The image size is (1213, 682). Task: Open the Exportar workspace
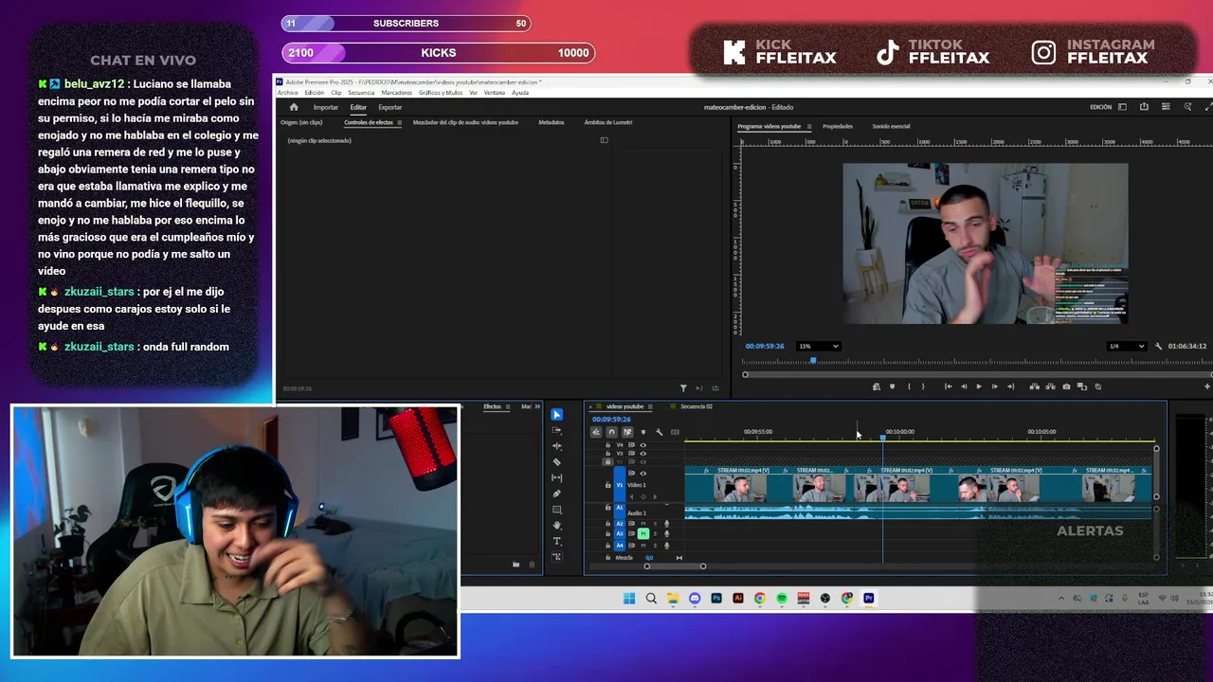pyautogui.click(x=390, y=107)
